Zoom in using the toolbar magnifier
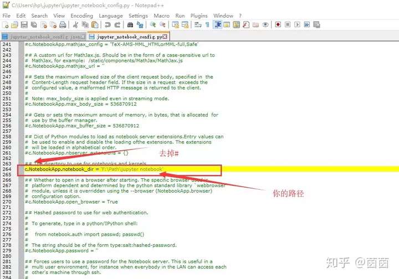The width and height of the screenshot is (399, 279). coord(153,25)
